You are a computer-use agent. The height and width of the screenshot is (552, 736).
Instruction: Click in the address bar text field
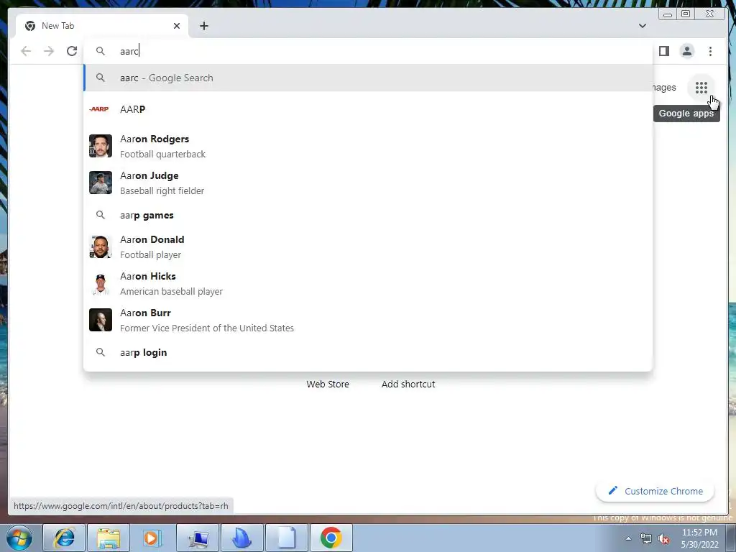[367, 51]
